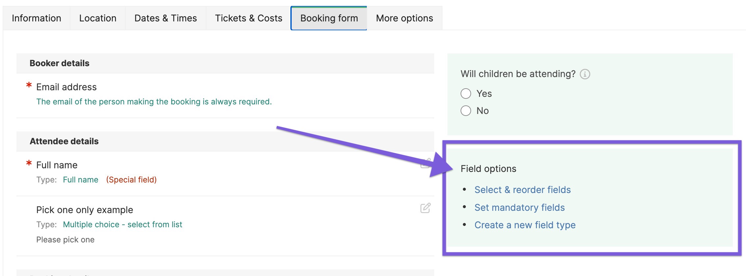746x276 pixels.
Task: Select the Booking form tab
Action: click(x=329, y=18)
